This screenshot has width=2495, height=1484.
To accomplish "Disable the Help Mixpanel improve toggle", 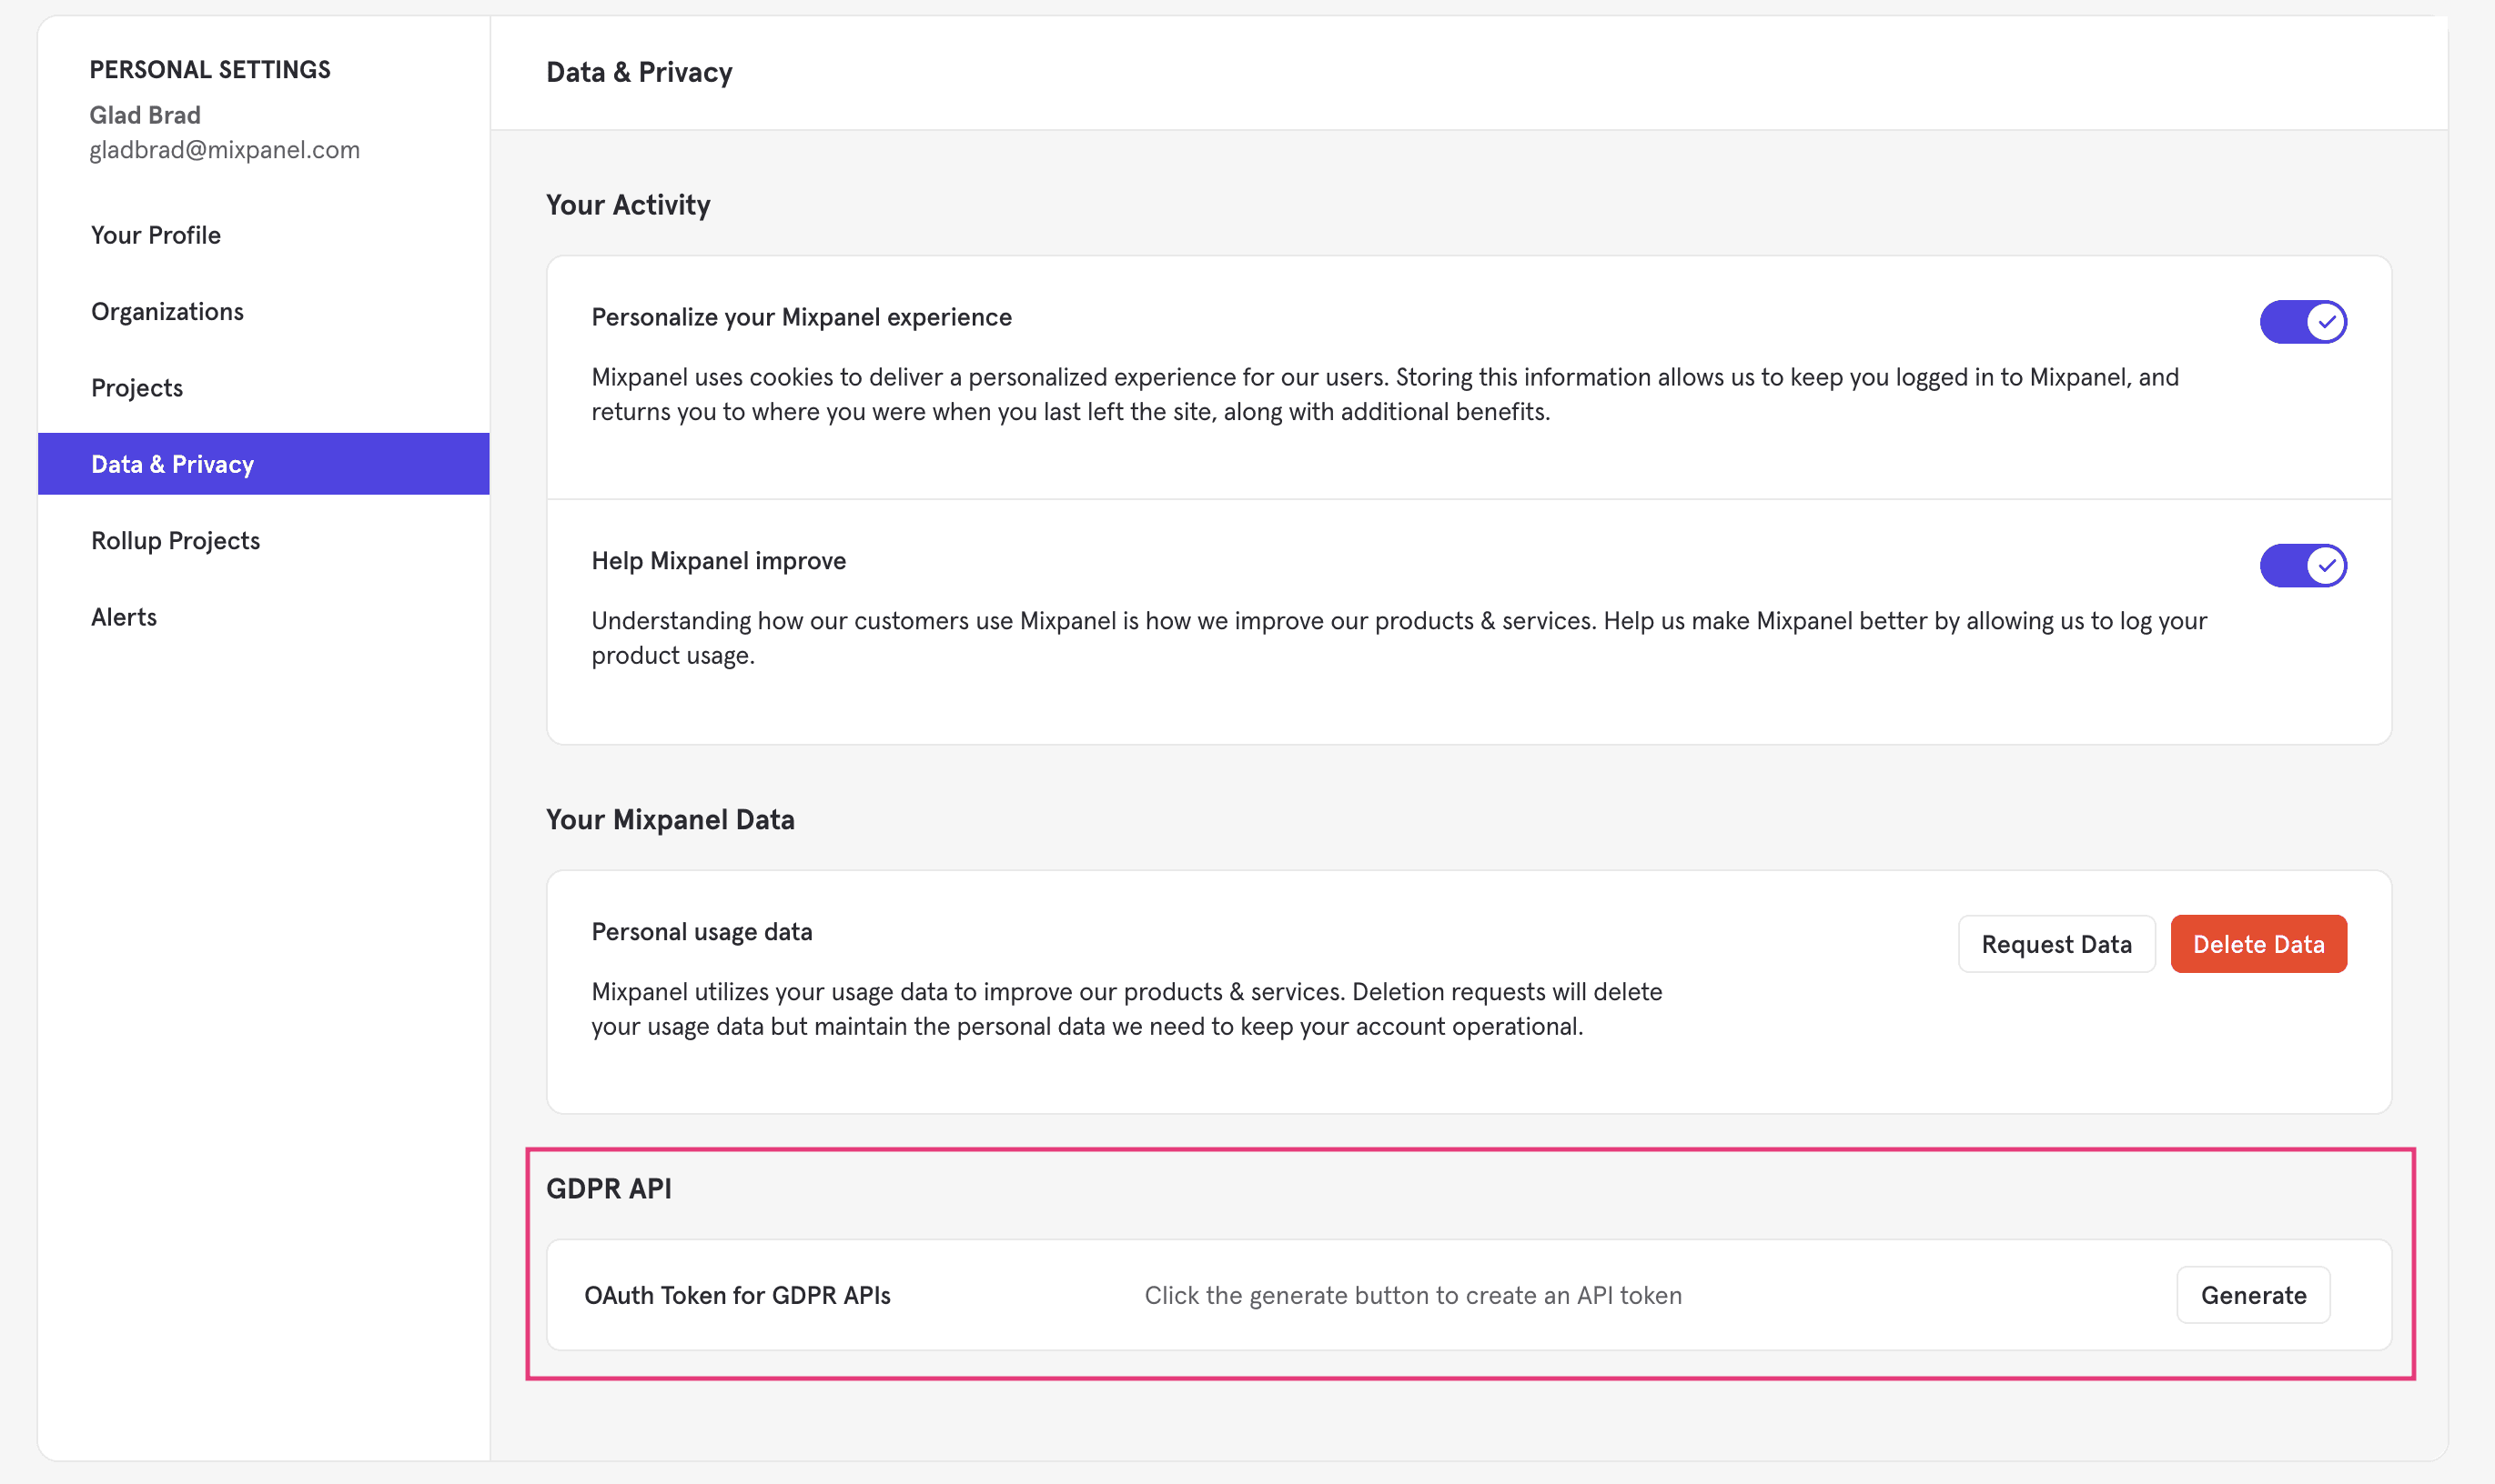I will tap(2302, 566).
